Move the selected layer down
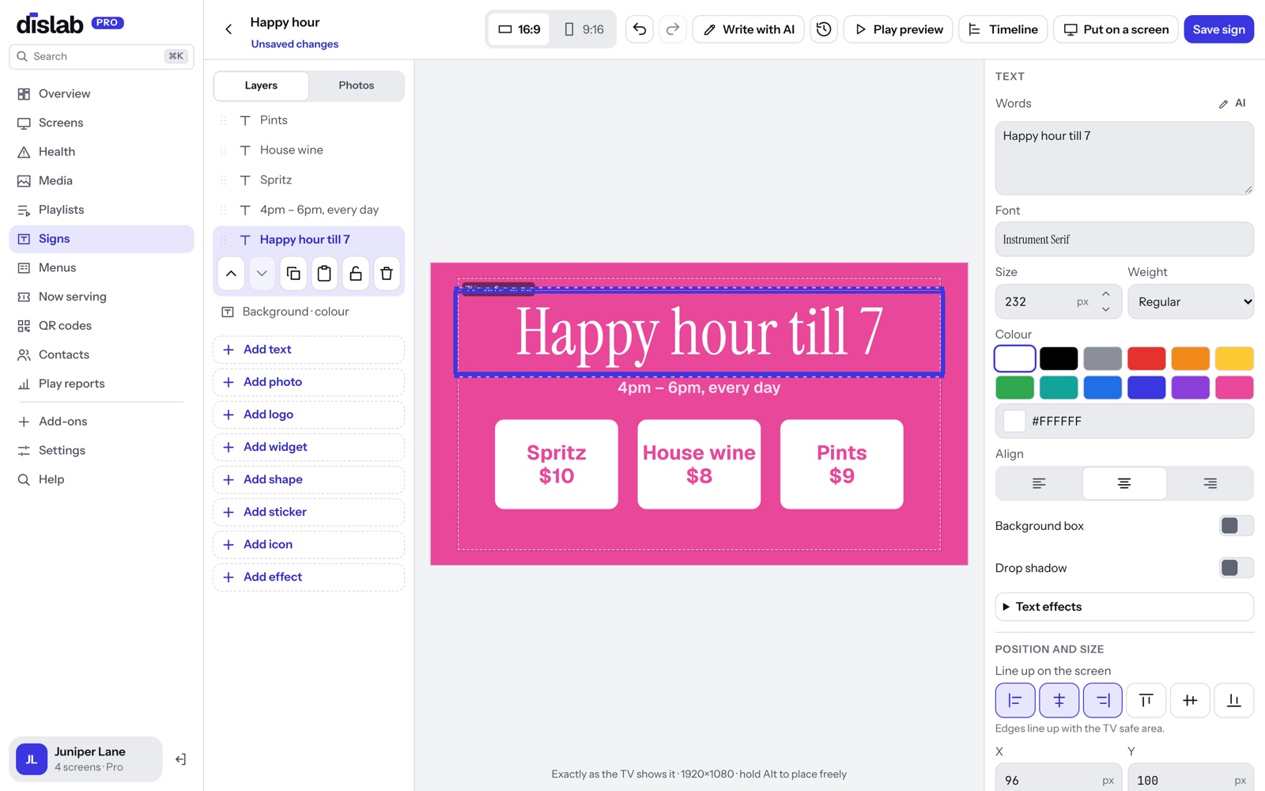Viewport: 1265px width, 791px height. (262, 274)
